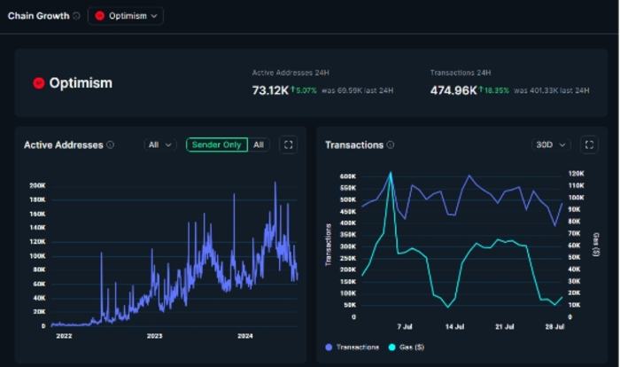Expand Transactions chart to fullscreen

click(x=589, y=144)
